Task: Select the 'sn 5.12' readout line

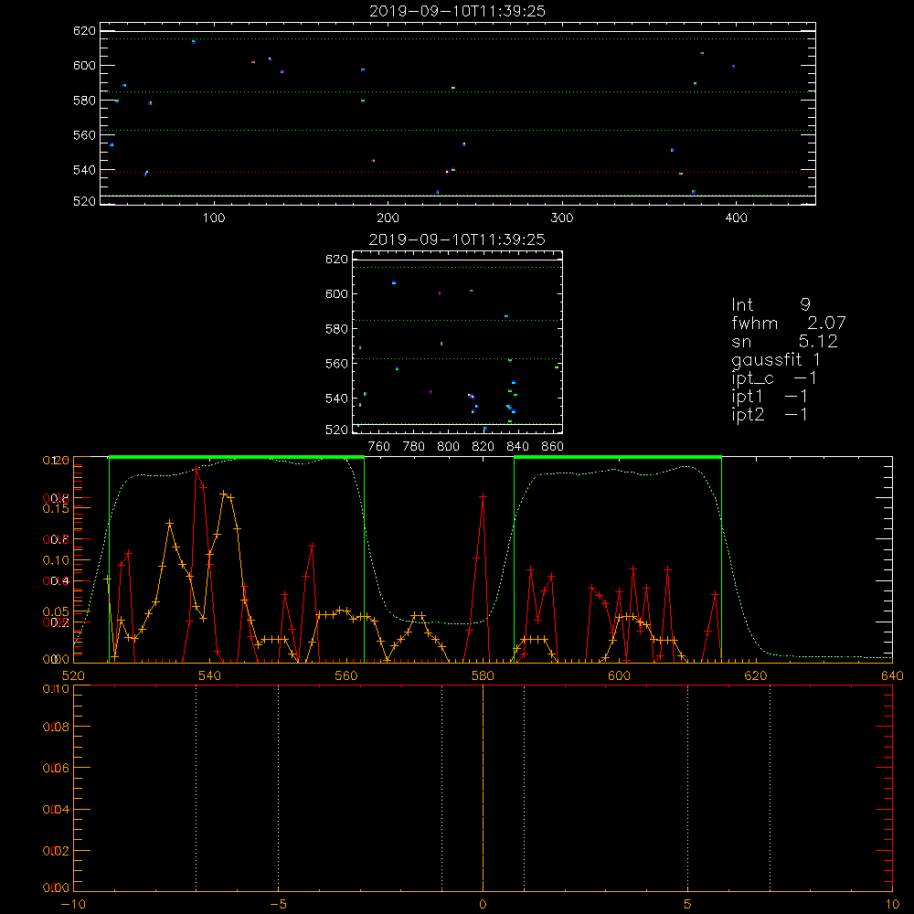Action: click(784, 341)
